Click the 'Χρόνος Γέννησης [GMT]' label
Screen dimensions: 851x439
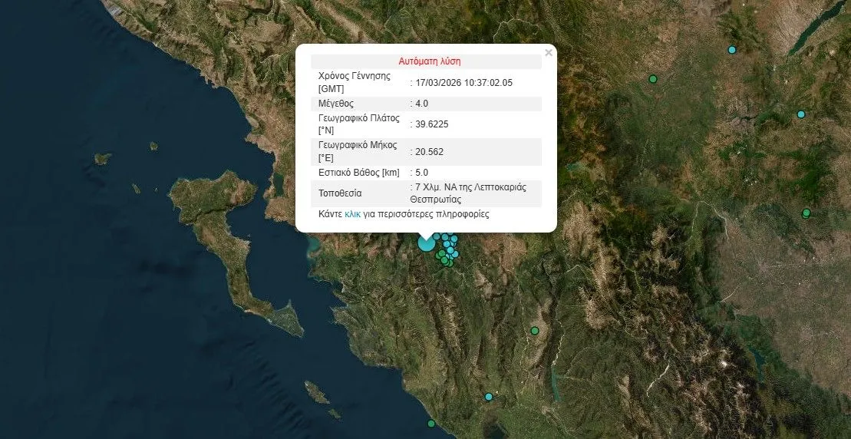coord(354,82)
